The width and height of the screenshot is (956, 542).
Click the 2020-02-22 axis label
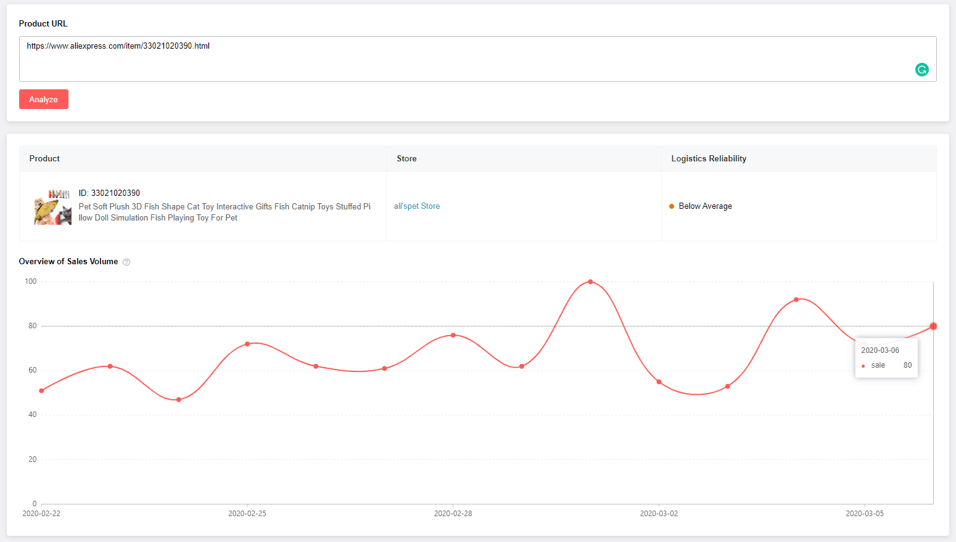pos(41,513)
